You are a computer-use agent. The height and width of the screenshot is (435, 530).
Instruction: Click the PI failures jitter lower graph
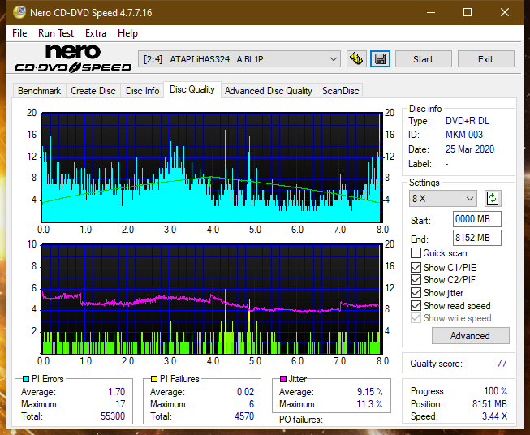[212, 299]
